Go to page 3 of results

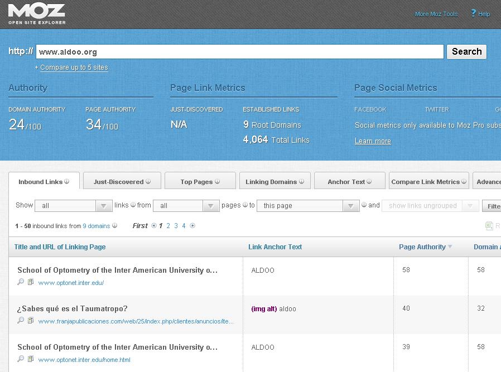pos(176,226)
